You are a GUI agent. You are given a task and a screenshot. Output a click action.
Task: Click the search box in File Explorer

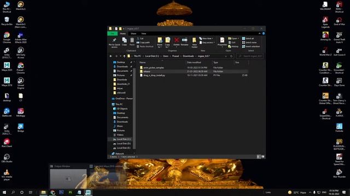coord(250,56)
